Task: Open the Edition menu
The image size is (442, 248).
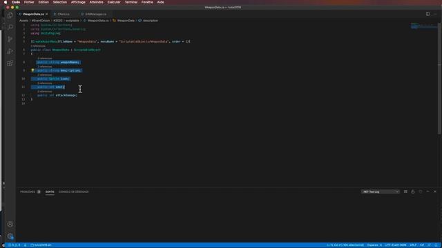Action: point(44,2)
